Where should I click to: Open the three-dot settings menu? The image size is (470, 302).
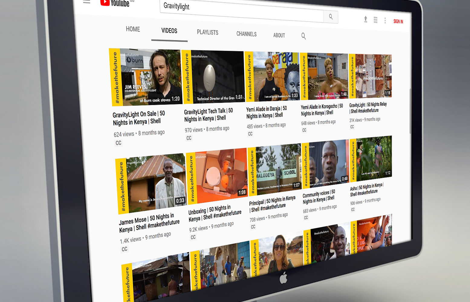(385, 21)
